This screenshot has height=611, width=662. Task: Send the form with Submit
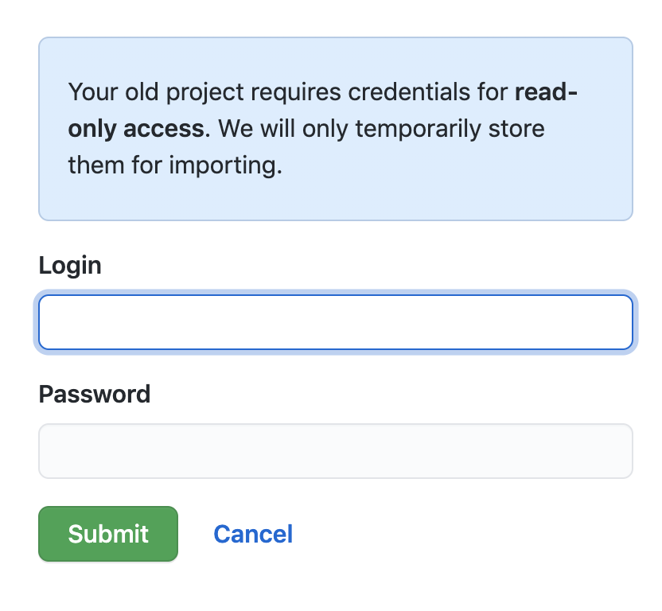pos(108,534)
